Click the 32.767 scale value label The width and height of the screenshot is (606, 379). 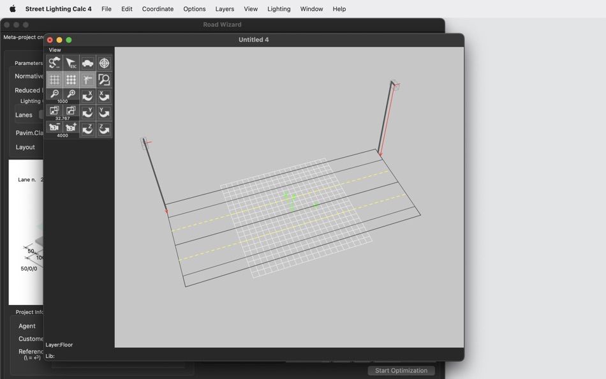pos(63,118)
